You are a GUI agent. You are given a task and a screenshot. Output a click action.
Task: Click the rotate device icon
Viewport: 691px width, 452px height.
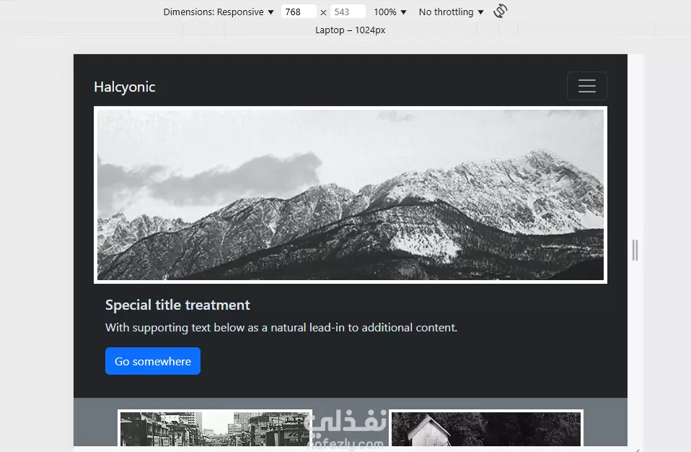(500, 11)
